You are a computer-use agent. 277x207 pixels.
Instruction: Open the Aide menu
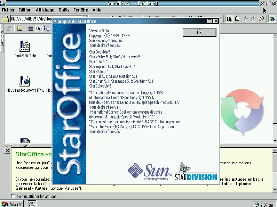click(x=97, y=10)
